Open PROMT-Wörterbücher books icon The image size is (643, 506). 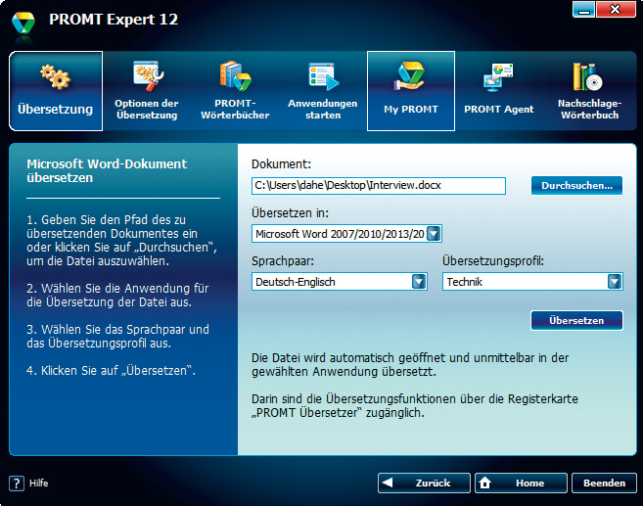(x=234, y=76)
